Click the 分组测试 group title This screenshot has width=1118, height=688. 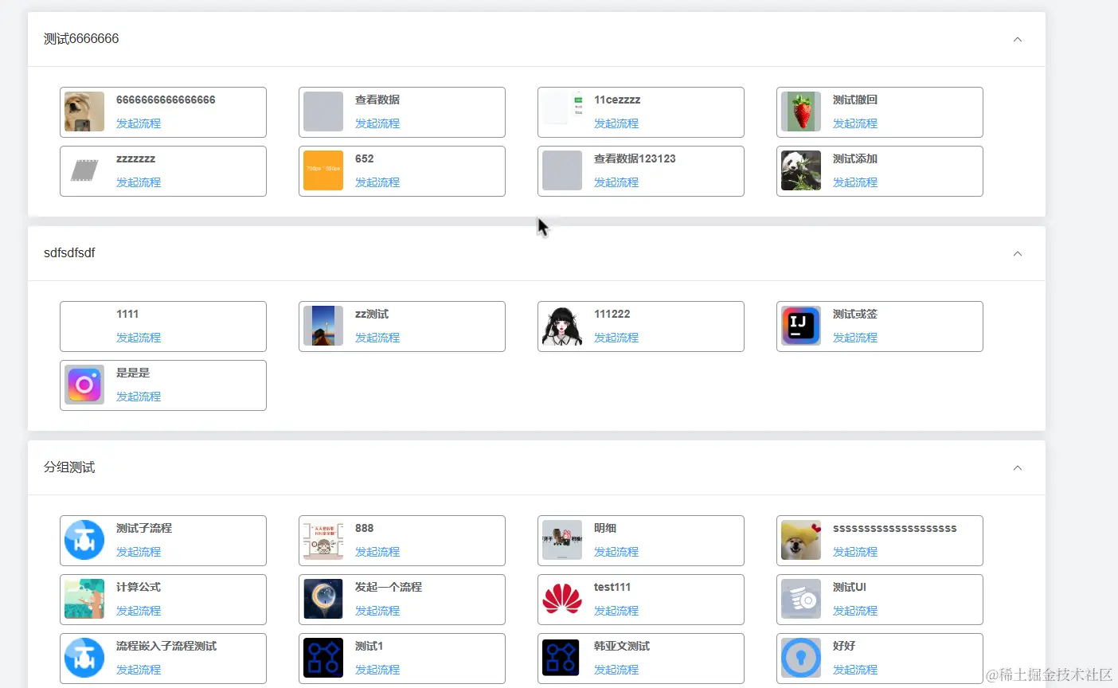coord(69,467)
